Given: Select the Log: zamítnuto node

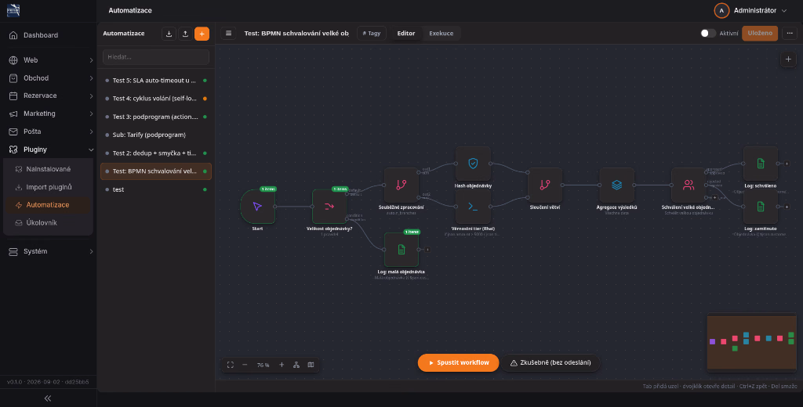Looking at the screenshot, I should 761,207.
